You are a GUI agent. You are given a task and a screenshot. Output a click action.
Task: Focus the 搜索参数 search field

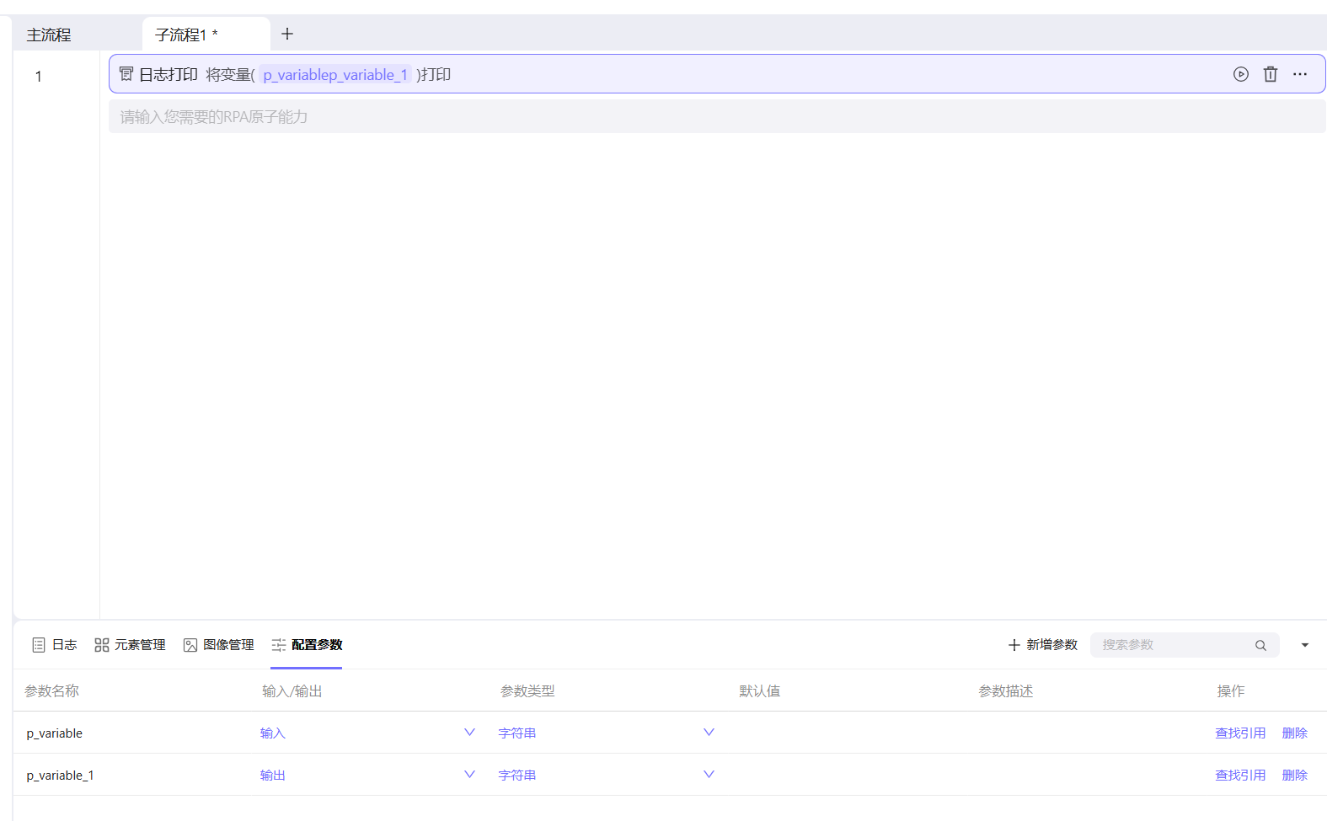pos(1171,645)
